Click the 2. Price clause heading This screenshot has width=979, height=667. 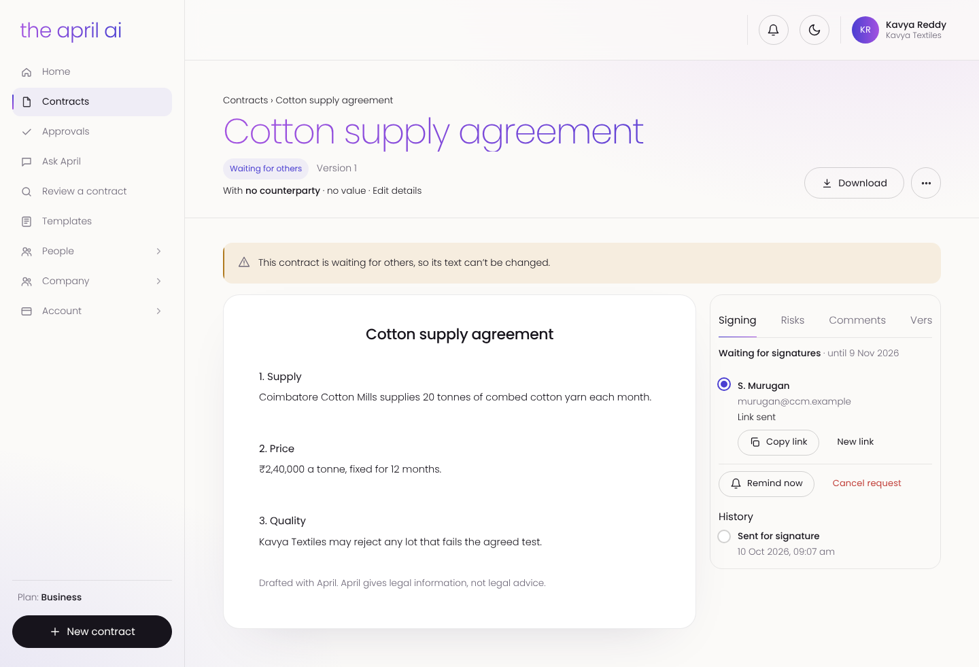277,449
